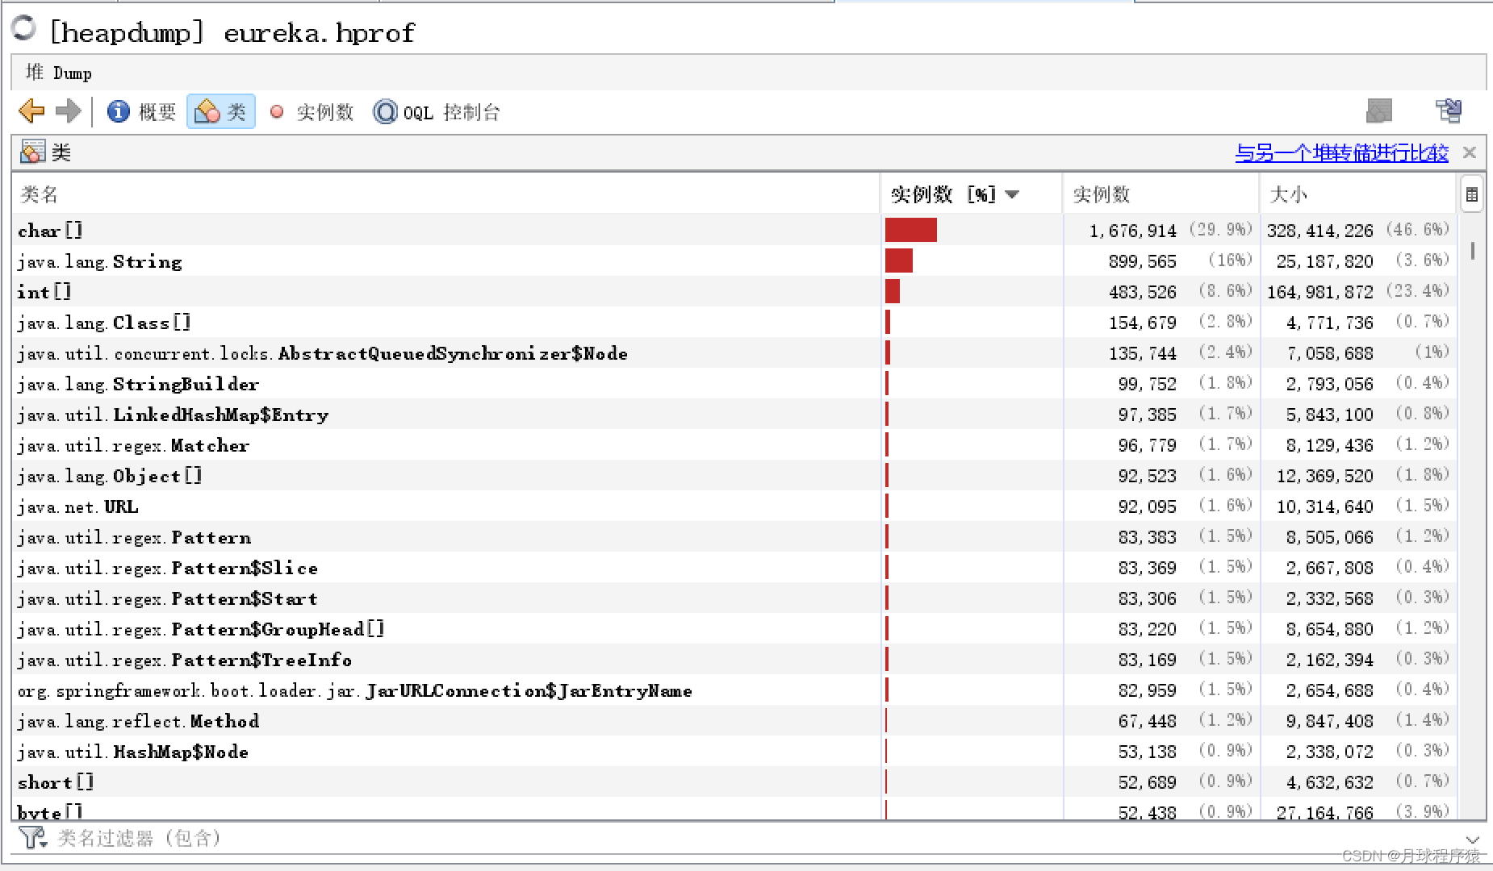The height and width of the screenshot is (871, 1493).
Task: Switch to the 类 classes view
Action: (221, 111)
